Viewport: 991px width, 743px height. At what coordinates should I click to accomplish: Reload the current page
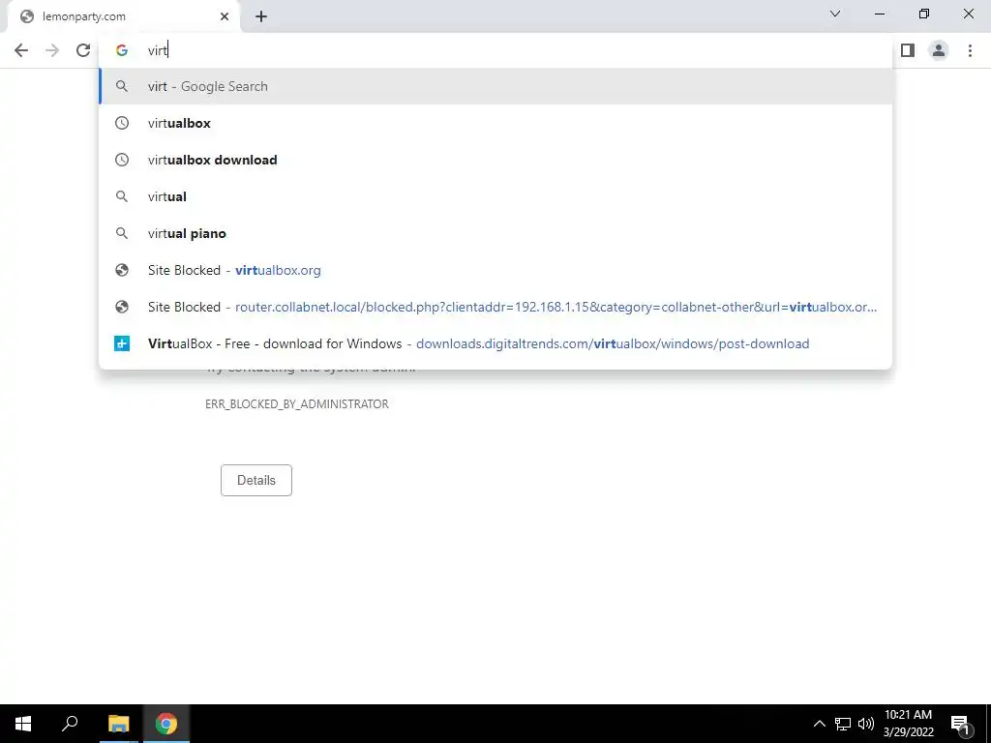(x=83, y=50)
